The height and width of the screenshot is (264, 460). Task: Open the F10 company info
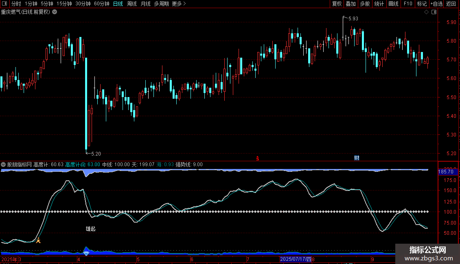pos(407,4)
